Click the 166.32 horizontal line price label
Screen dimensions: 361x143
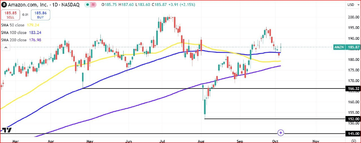point(353,88)
